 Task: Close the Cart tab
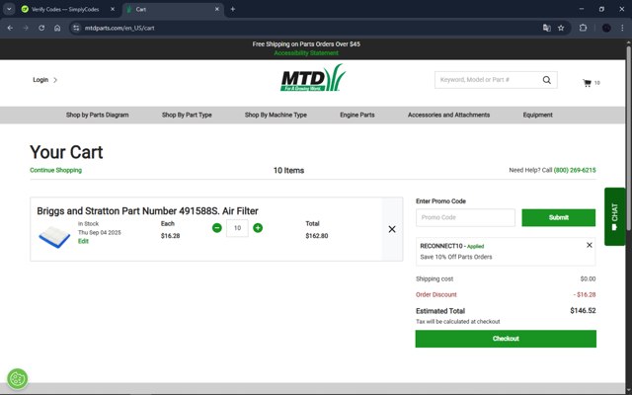point(217,9)
